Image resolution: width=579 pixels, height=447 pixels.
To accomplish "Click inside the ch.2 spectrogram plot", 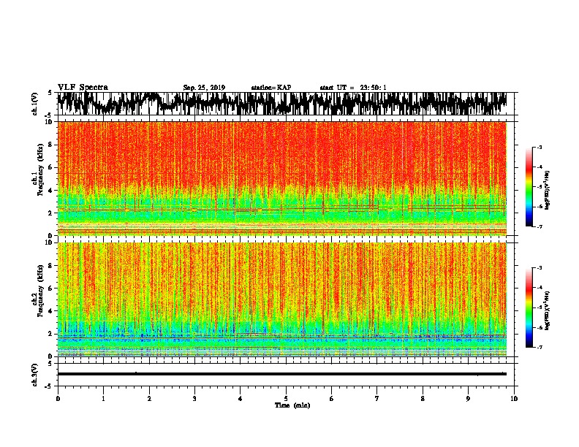I will (x=282, y=299).
